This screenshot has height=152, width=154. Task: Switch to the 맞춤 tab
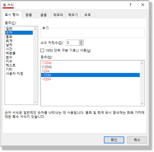click(29, 15)
